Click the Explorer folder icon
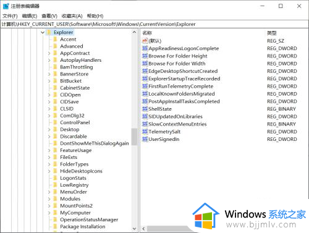 coord(49,32)
